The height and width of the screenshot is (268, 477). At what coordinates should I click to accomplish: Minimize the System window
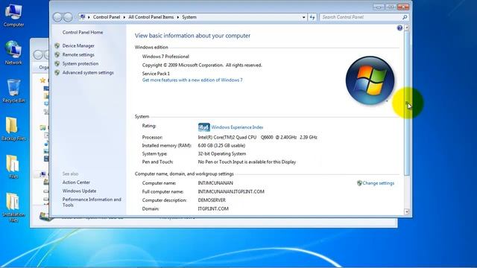[x=379, y=7]
